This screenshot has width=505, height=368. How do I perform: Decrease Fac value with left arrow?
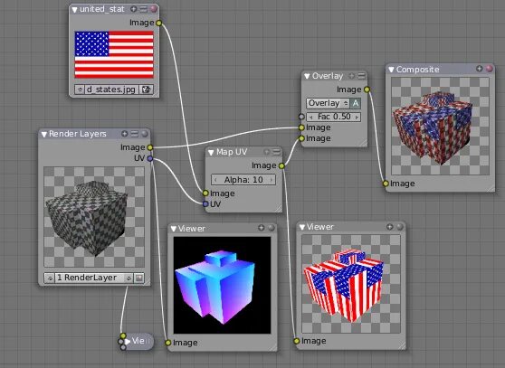[x=310, y=118]
